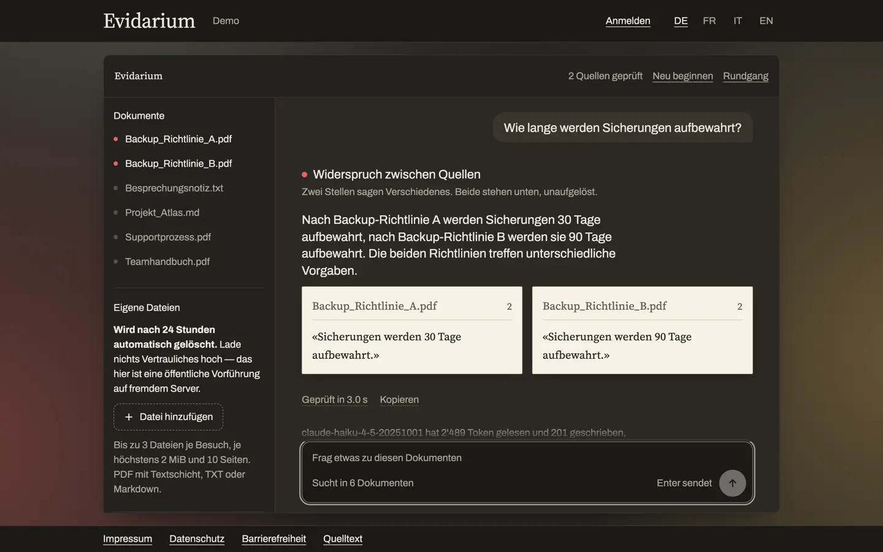Send the question with the arrow button

click(x=732, y=483)
